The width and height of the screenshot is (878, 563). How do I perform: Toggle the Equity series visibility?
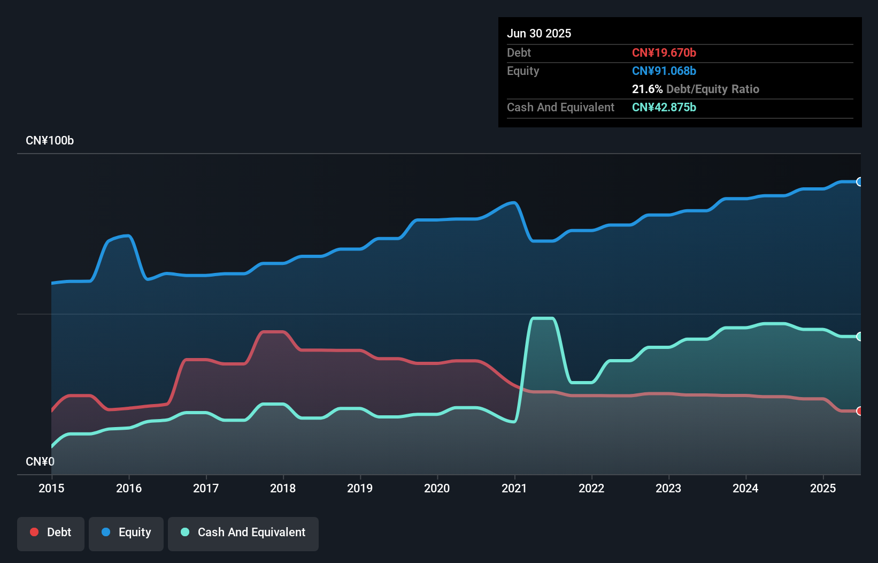[126, 532]
